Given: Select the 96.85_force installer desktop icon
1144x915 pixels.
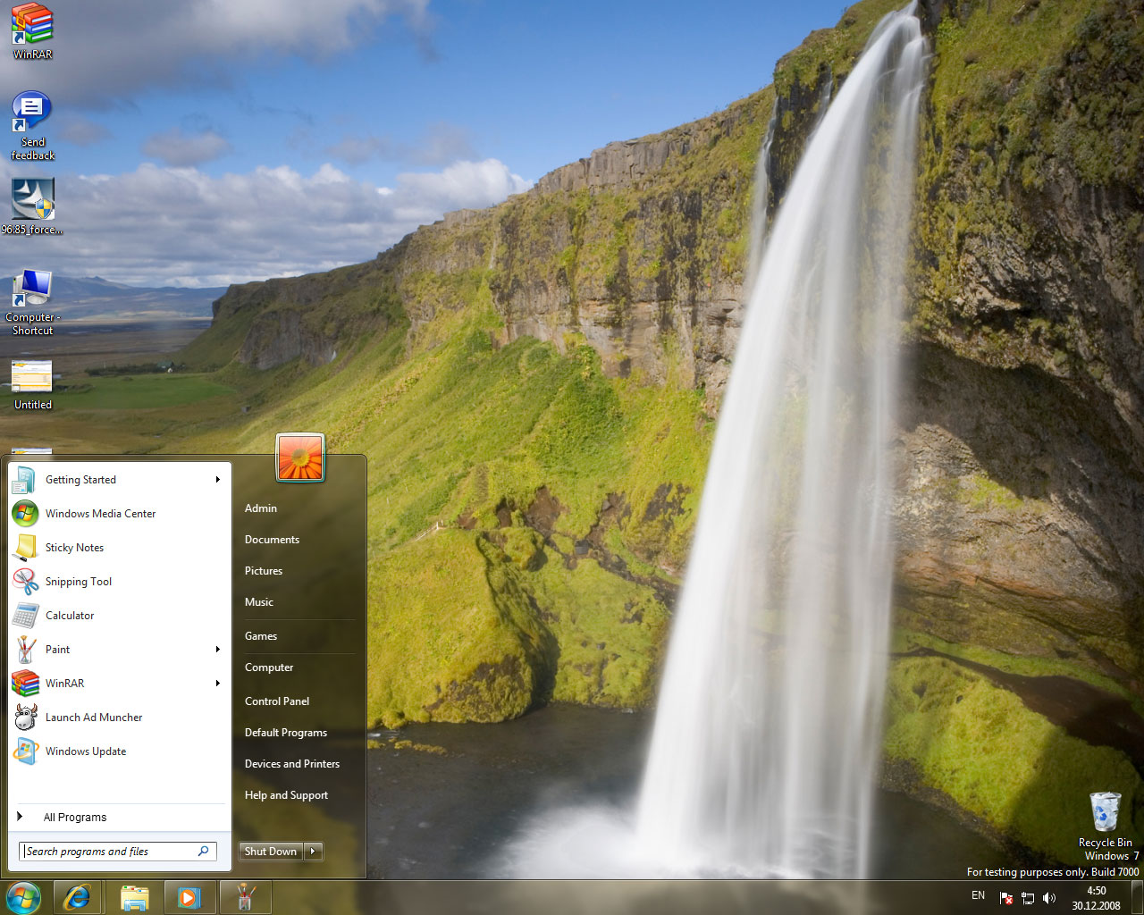Looking at the screenshot, I should click(33, 199).
